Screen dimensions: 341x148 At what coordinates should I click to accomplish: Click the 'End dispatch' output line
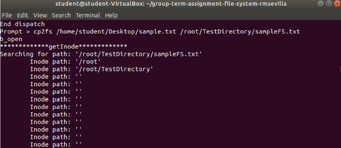coord(22,24)
